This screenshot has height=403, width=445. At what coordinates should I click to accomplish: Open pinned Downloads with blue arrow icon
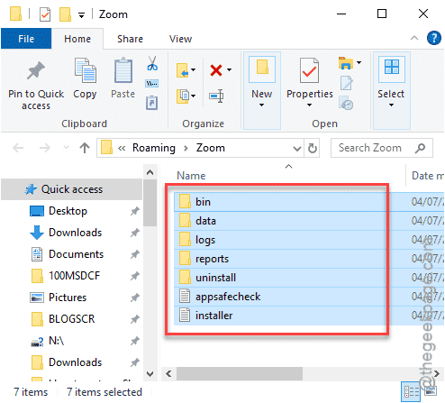pos(75,233)
